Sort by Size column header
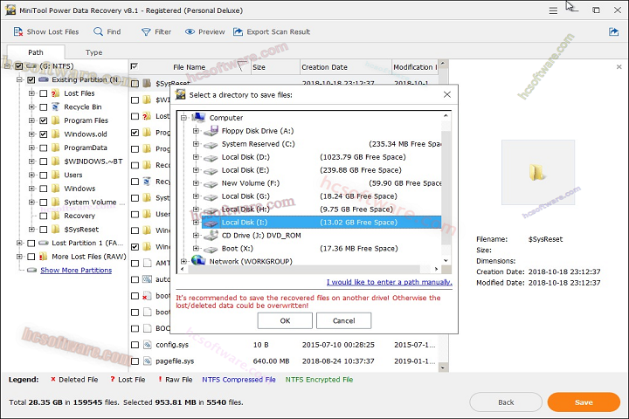The image size is (629, 419). point(275,67)
